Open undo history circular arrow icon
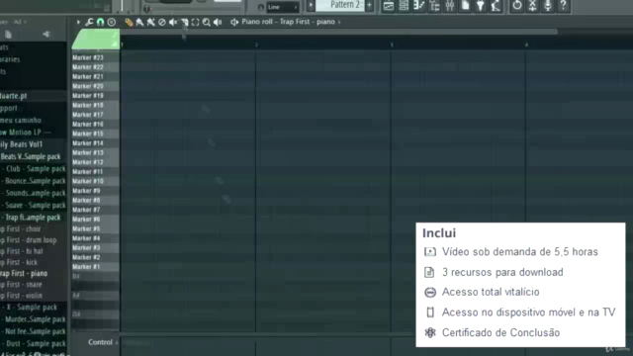The height and width of the screenshot is (356, 633). click(516, 6)
